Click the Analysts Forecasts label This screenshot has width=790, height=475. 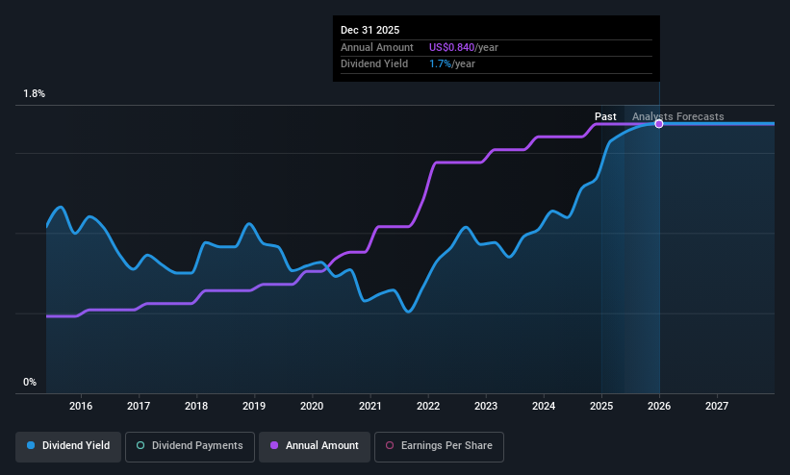click(678, 116)
